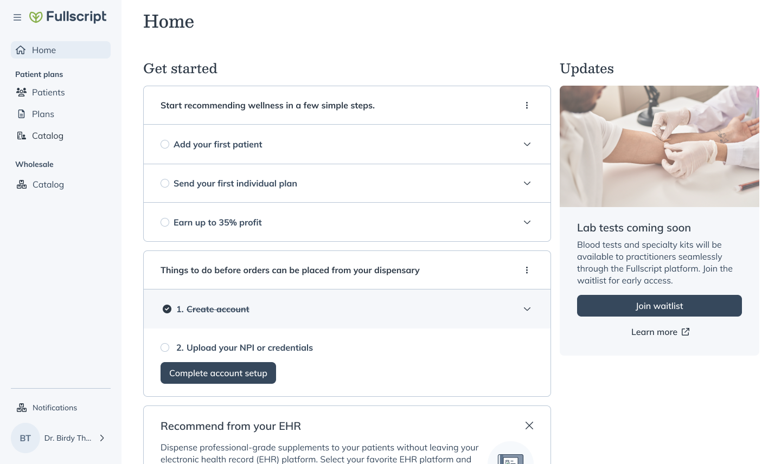Open Patients via its people icon

click(22, 92)
